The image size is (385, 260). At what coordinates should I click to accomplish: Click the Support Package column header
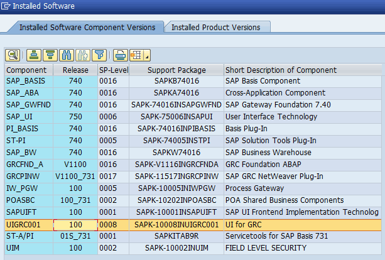coord(175,70)
